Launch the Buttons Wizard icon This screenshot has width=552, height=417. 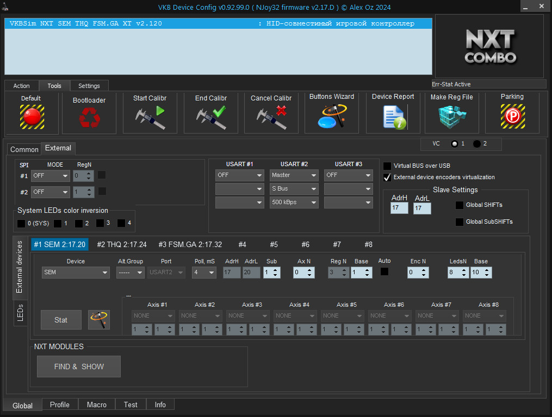point(332,116)
